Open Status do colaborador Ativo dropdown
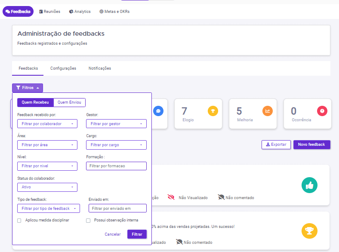This screenshot has width=339, height=252. coord(47,187)
